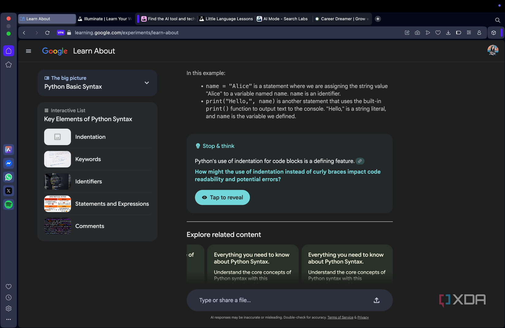The width and height of the screenshot is (505, 328).
Task: Click the Type or share a file field
Action: click(x=282, y=300)
